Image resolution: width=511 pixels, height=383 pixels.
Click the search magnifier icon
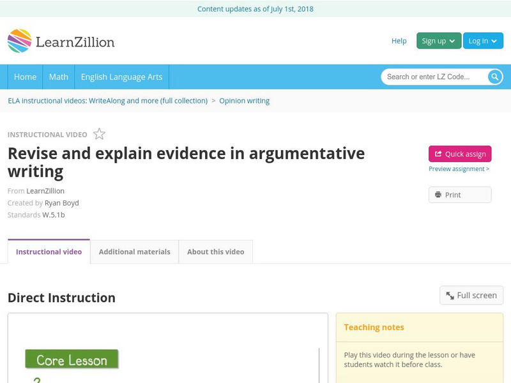click(494, 76)
